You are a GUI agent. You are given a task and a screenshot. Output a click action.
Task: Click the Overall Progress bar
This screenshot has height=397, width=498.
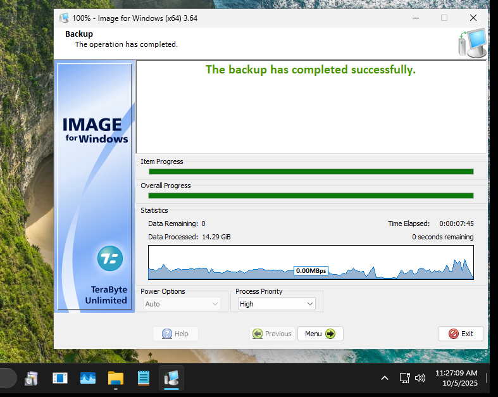coord(311,196)
